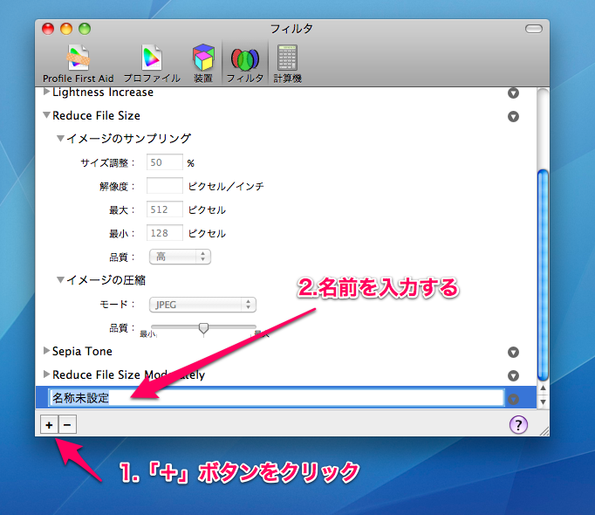
Task: Select the Sepia Tone row label
Action: pyautogui.click(x=82, y=351)
